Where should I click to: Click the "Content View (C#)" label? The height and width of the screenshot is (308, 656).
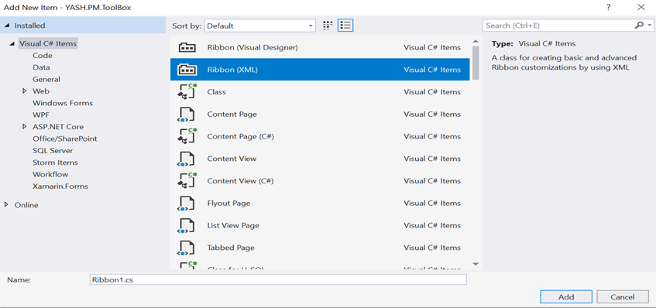coord(240,181)
